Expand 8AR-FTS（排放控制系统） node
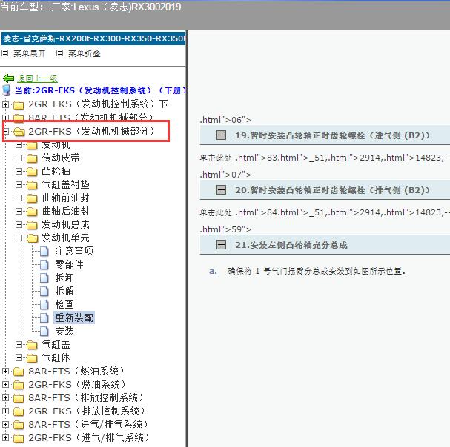This screenshot has width=450, height=447. pyautogui.click(x=5, y=397)
